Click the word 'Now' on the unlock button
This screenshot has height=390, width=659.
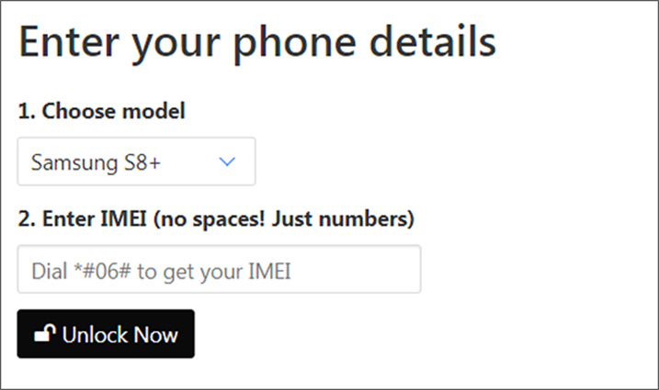pyautogui.click(x=156, y=335)
